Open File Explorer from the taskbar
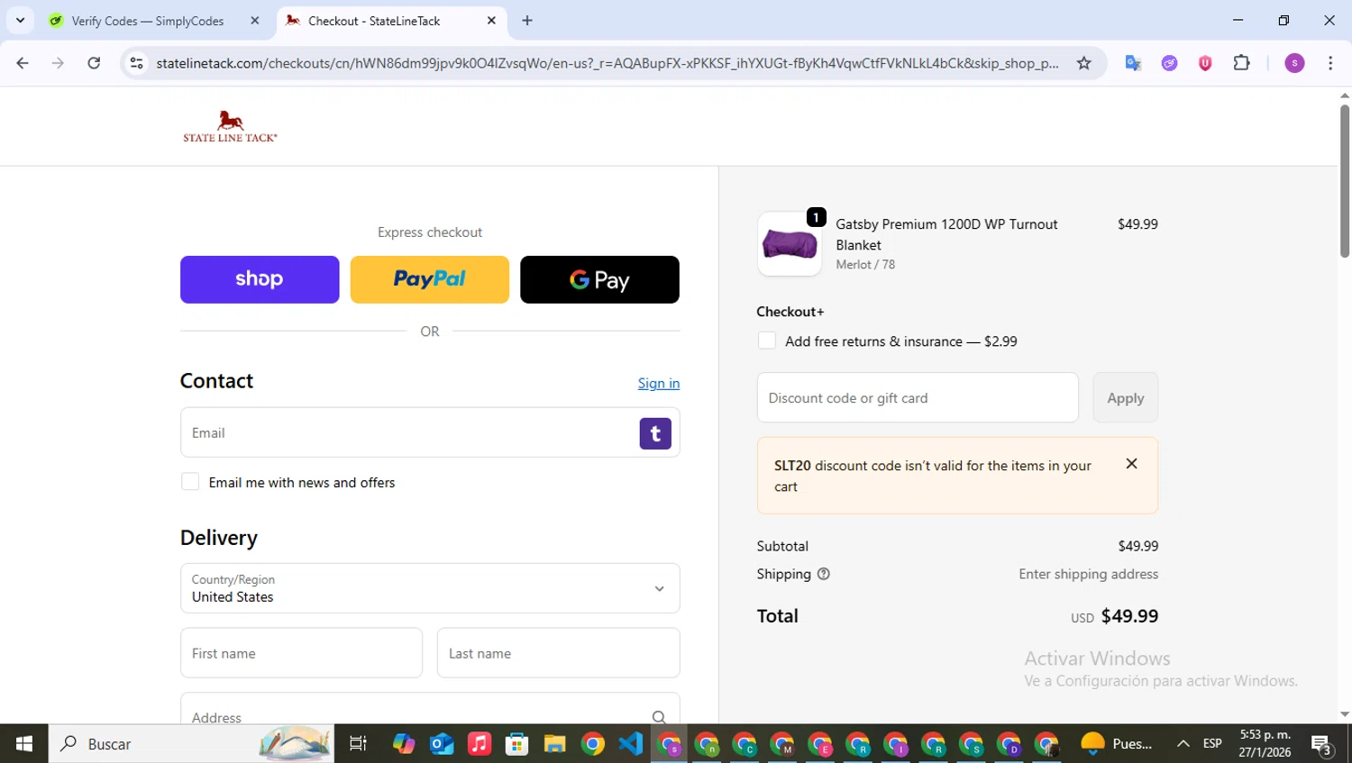 555,744
